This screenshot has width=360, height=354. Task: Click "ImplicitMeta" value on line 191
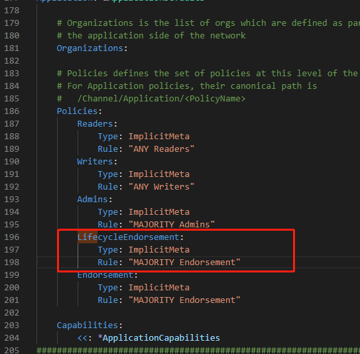point(159,174)
